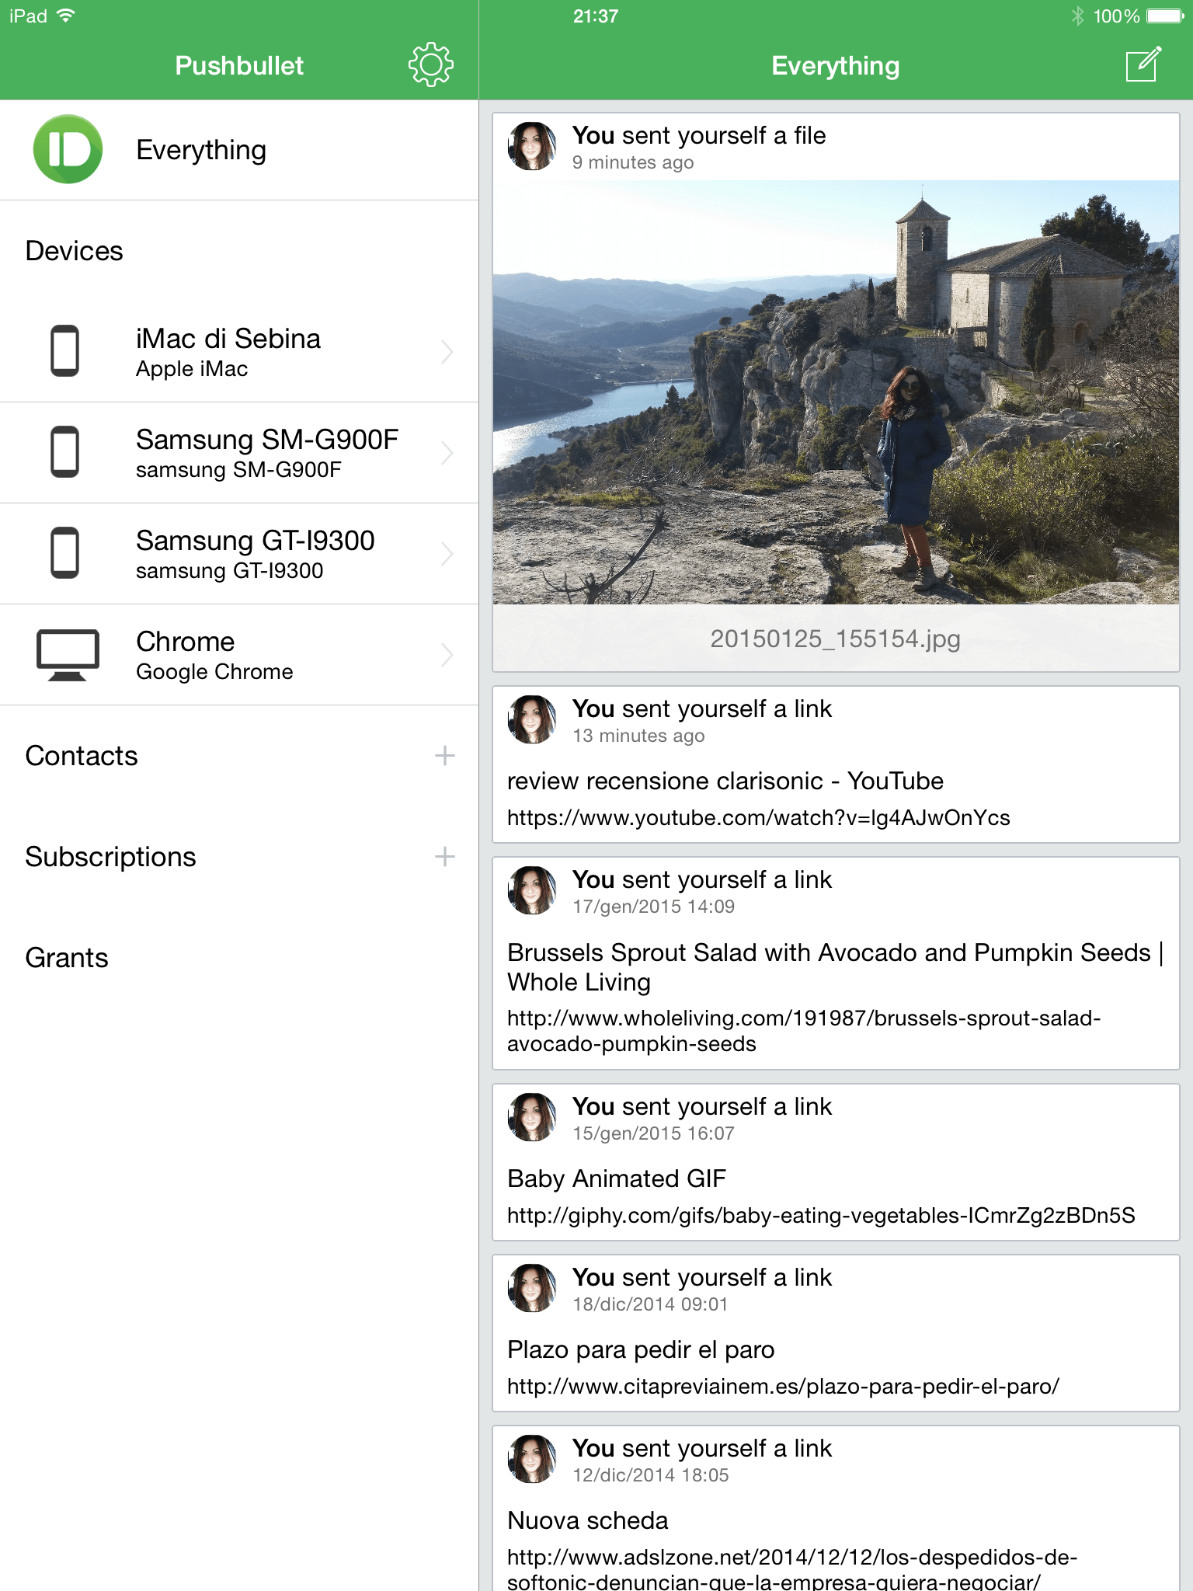The image size is (1193, 1591).
Task: Tap the compose new push icon
Action: [1143, 64]
